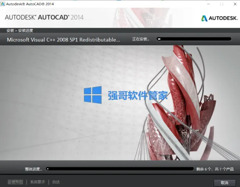Screen dimensions: 240x187
Task: Open the Readme (自述) link
Action: click(56, 182)
